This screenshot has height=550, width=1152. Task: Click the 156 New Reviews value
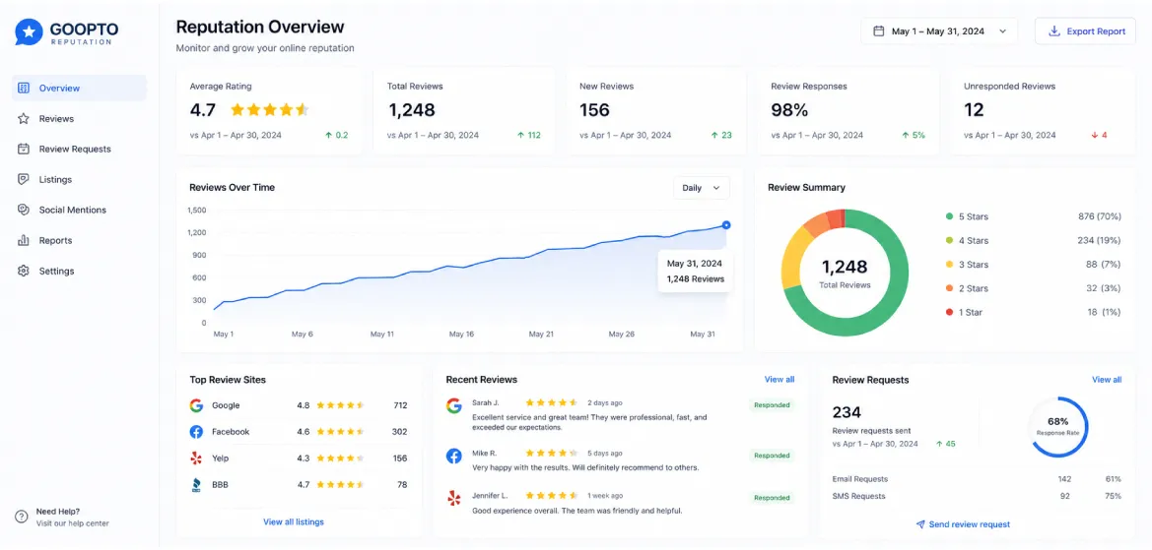(594, 110)
